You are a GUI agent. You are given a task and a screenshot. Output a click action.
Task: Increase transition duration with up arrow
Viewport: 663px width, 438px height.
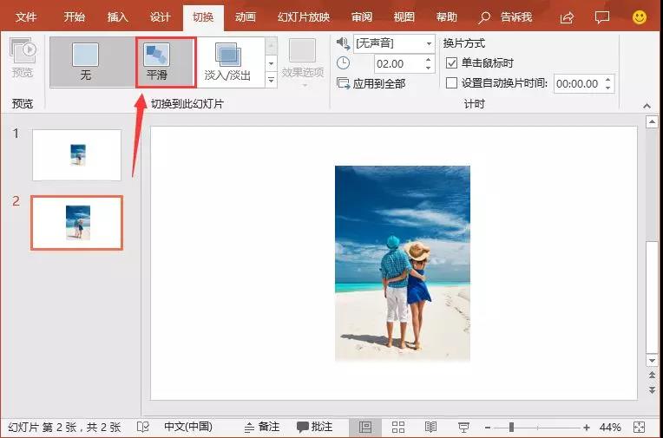pos(429,60)
